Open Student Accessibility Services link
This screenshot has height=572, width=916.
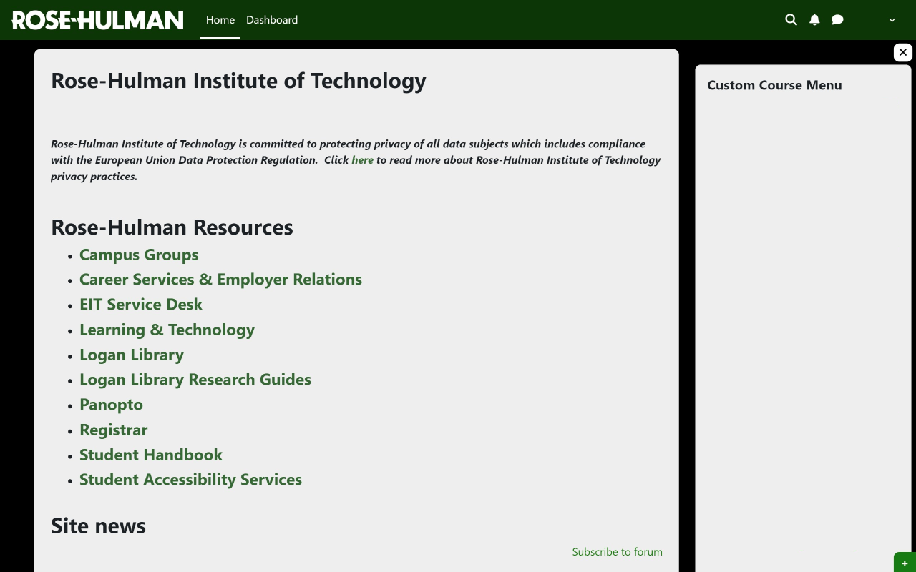click(190, 480)
